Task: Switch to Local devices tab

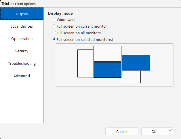Action: (22, 26)
